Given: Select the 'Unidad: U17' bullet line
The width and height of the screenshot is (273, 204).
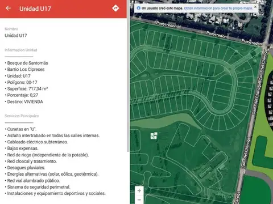Looking at the screenshot, I should pos(18,76).
